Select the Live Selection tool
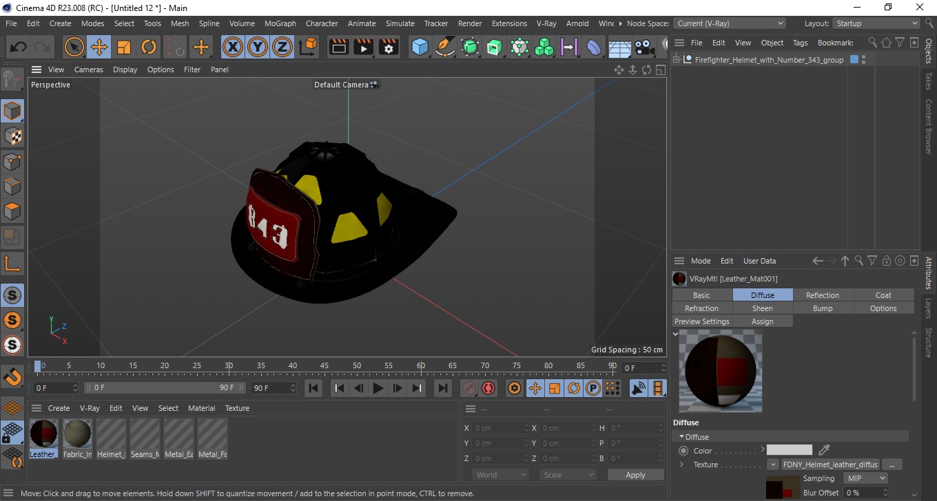The width and height of the screenshot is (937, 501). point(74,47)
